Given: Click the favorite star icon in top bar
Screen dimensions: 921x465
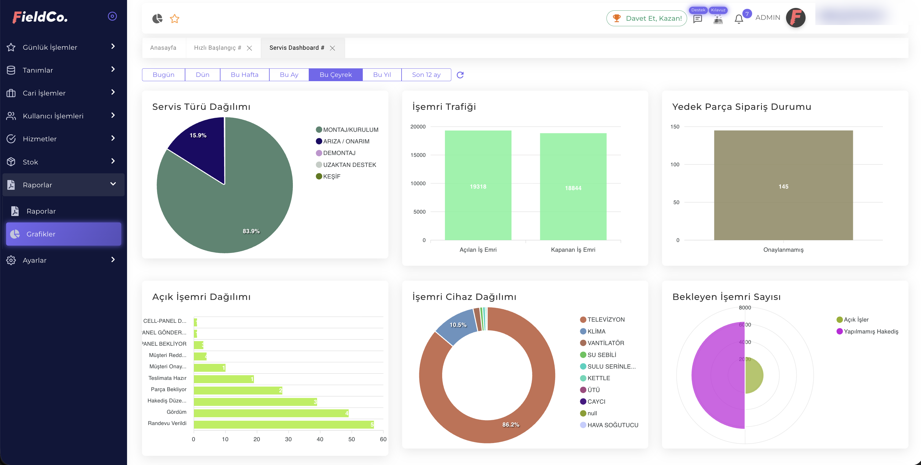Looking at the screenshot, I should coord(174,19).
